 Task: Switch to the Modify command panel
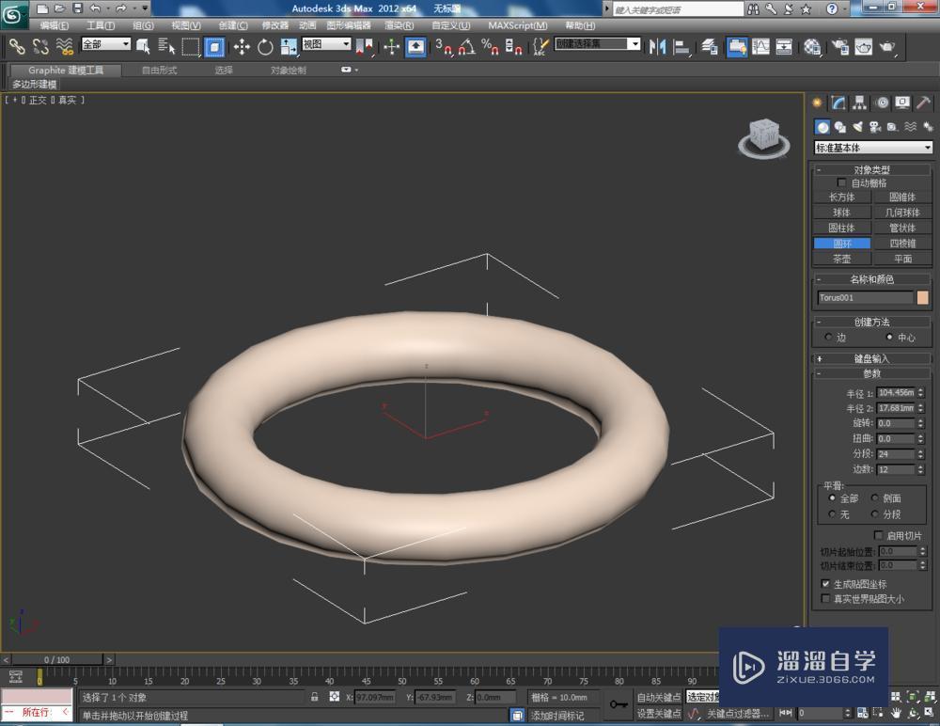[x=839, y=103]
